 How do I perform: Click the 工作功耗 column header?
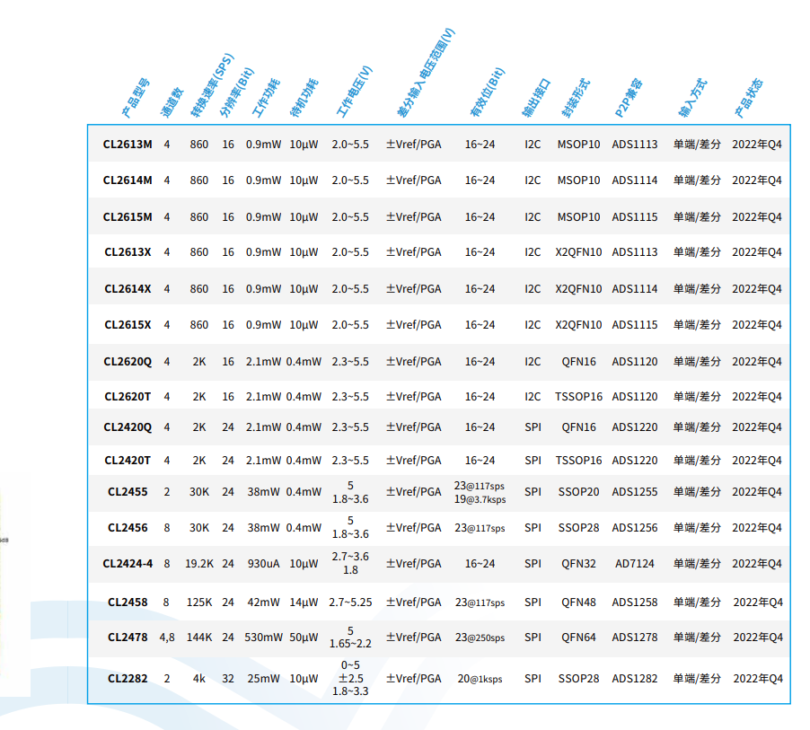tap(266, 98)
